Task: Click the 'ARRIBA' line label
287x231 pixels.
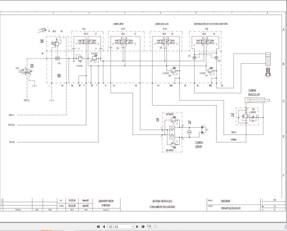Action: pos(233,140)
